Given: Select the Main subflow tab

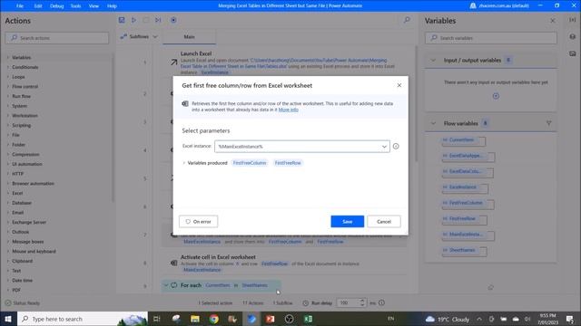Looking at the screenshot, I should click(x=189, y=36).
